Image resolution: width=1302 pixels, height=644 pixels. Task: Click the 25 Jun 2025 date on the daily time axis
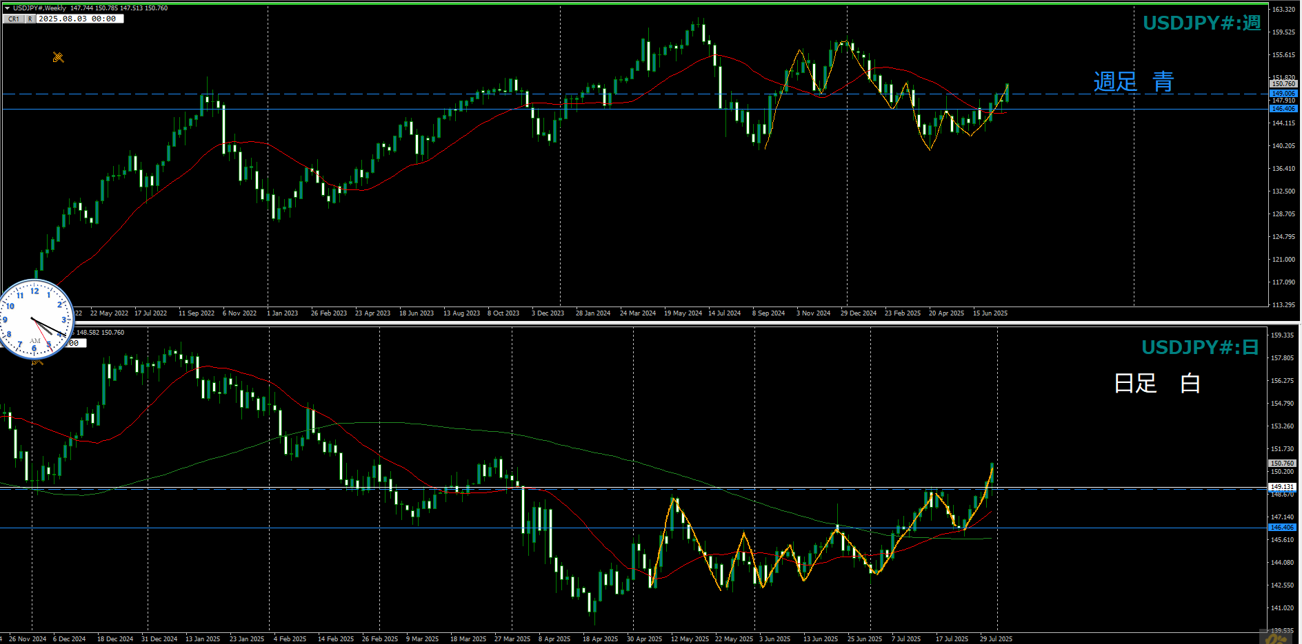click(865, 639)
